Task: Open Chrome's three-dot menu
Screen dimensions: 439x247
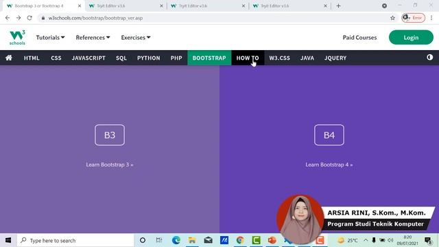Action: tap(431, 18)
